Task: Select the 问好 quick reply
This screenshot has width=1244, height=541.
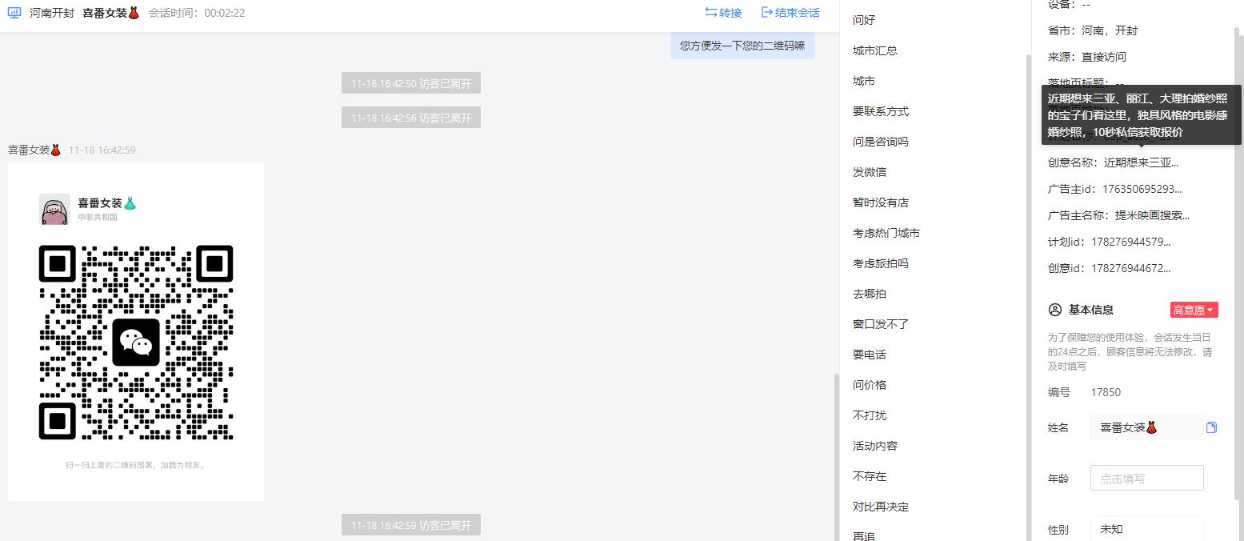Action: [864, 20]
